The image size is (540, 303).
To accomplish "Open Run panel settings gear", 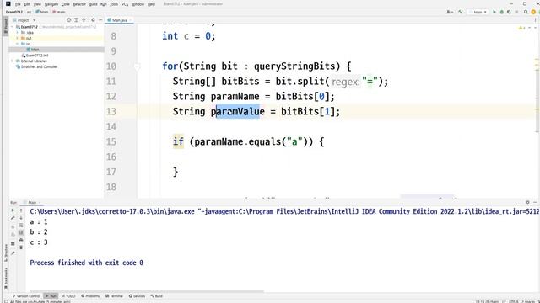I will click(x=527, y=202).
